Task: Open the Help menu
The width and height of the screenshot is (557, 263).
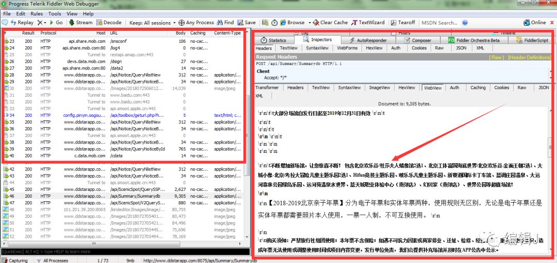Action: (88, 13)
